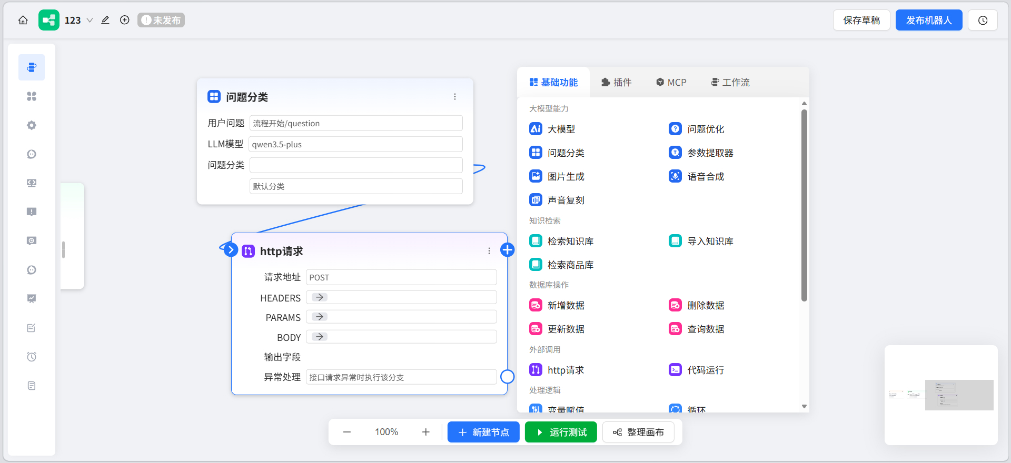Image resolution: width=1011 pixels, height=463 pixels.
Task: Click blue plus on http请求 node
Action: pyautogui.click(x=507, y=250)
